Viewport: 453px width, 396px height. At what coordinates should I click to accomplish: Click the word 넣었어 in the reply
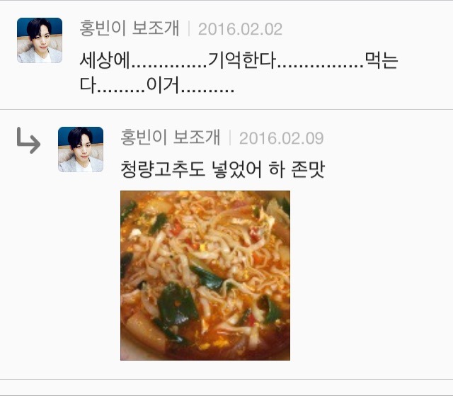point(236,169)
